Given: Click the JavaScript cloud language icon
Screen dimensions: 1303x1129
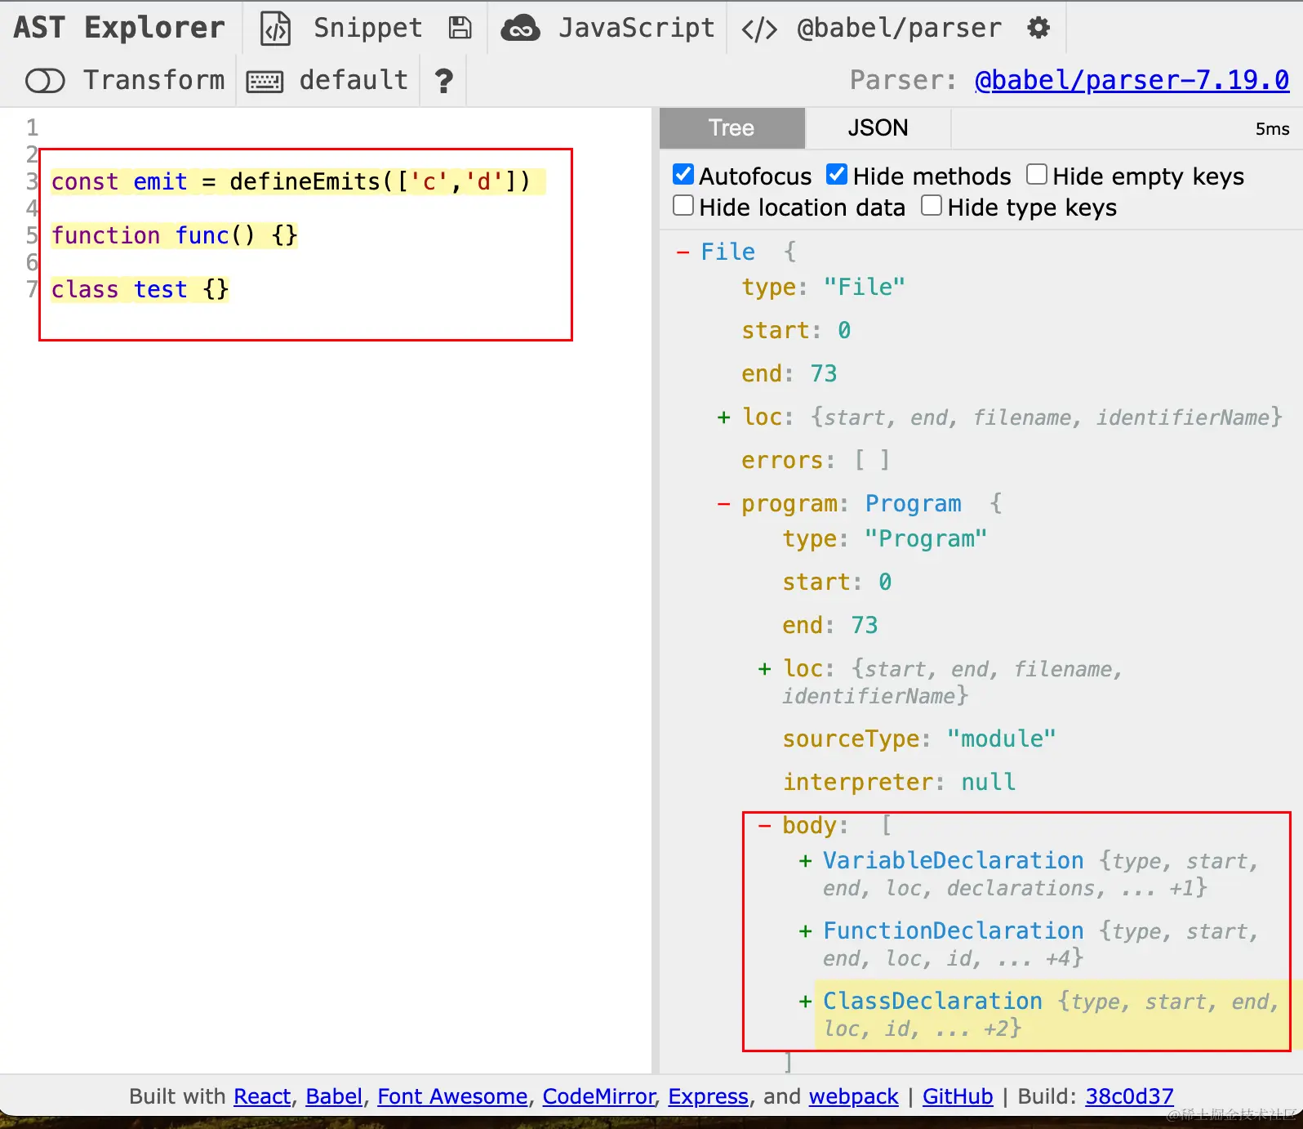Looking at the screenshot, I should click(520, 29).
